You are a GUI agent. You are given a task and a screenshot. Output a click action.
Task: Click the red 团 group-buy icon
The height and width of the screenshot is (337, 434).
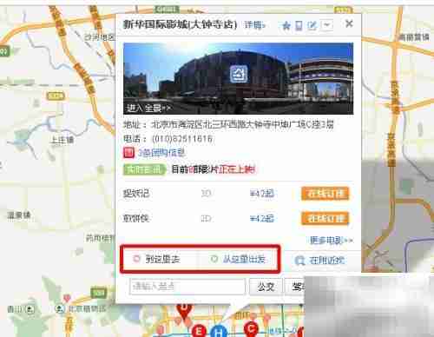[128, 152]
